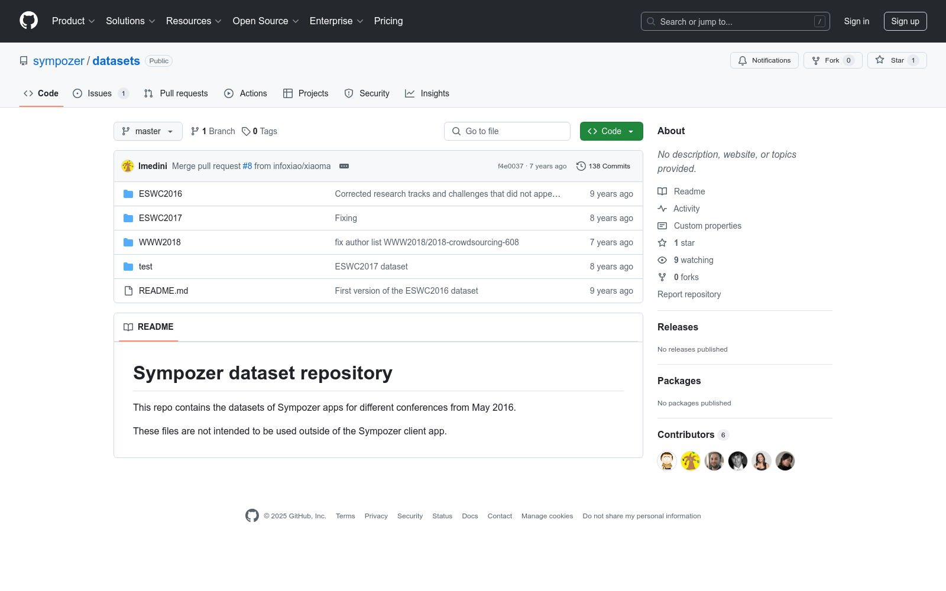View the 0 Tags list

click(x=260, y=131)
